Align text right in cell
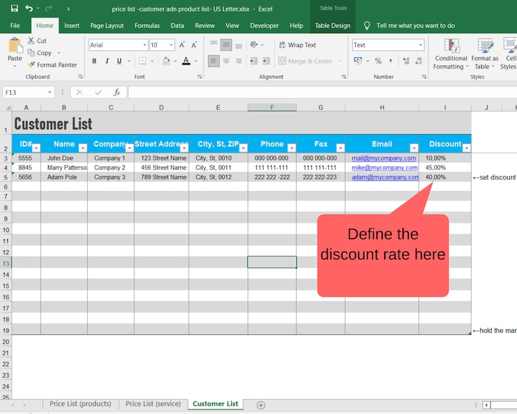Image resolution: width=517 pixels, height=414 pixels. (x=239, y=61)
